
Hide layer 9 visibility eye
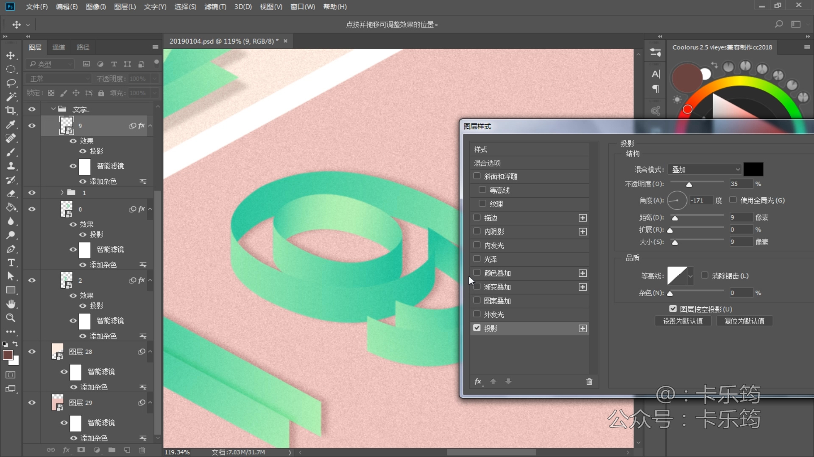(32, 126)
